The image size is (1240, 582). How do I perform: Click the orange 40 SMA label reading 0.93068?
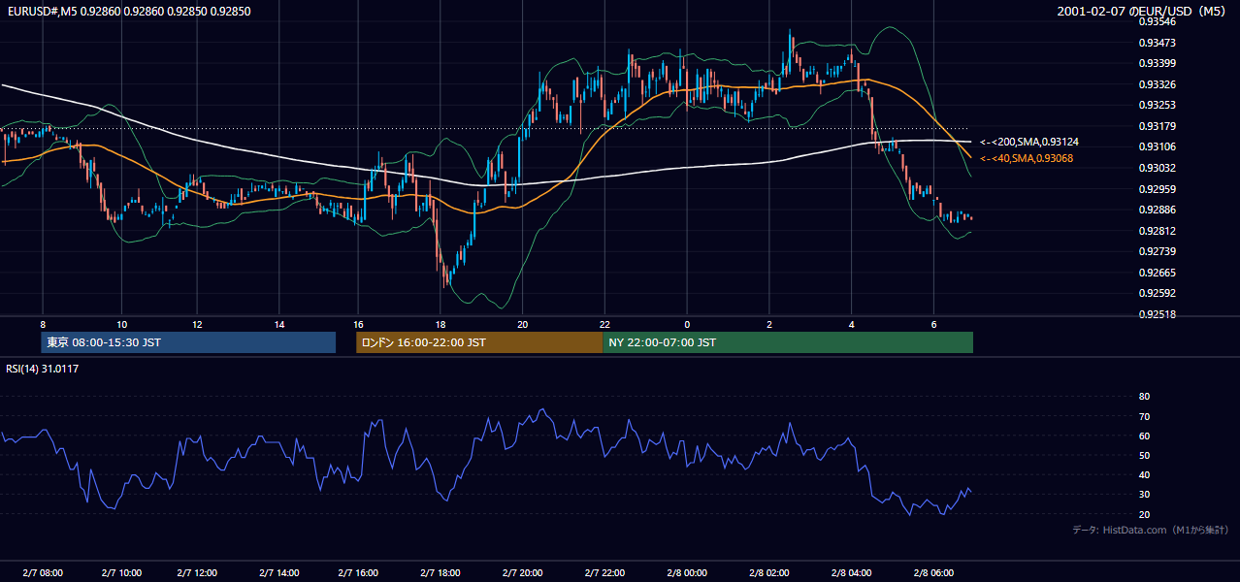pos(1027,158)
